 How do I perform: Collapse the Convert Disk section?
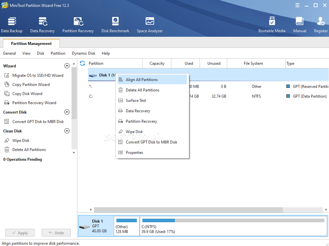pyautogui.click(x=67, y=112)
